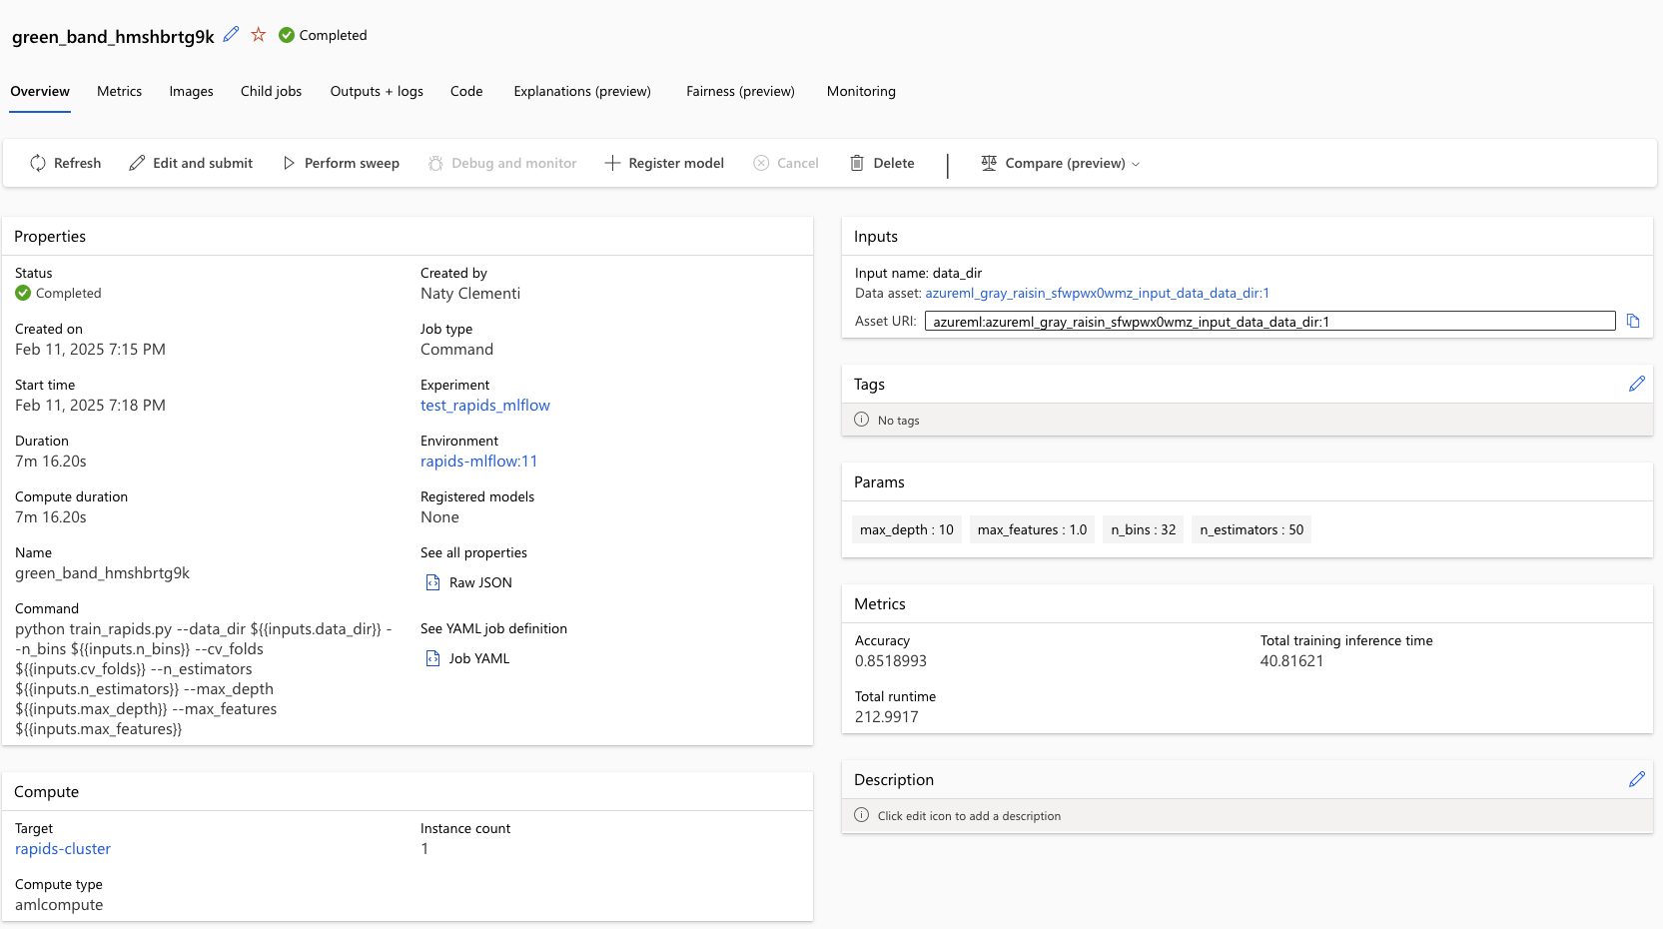This screenshot has width=1663, height=929.
Task: Open the data asset input_data_data_dir:1 link
Action: click(x=1097, y=293)
